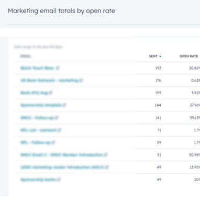
Task: Open external-link icon in 51-sent row
Action: 105,155
